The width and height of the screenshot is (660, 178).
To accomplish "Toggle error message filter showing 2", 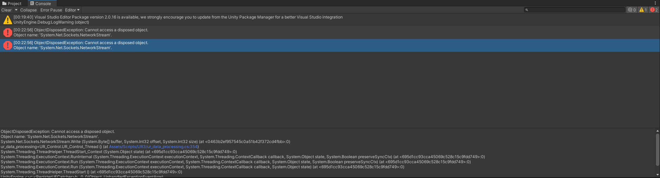I will click(x=654, y=10).
